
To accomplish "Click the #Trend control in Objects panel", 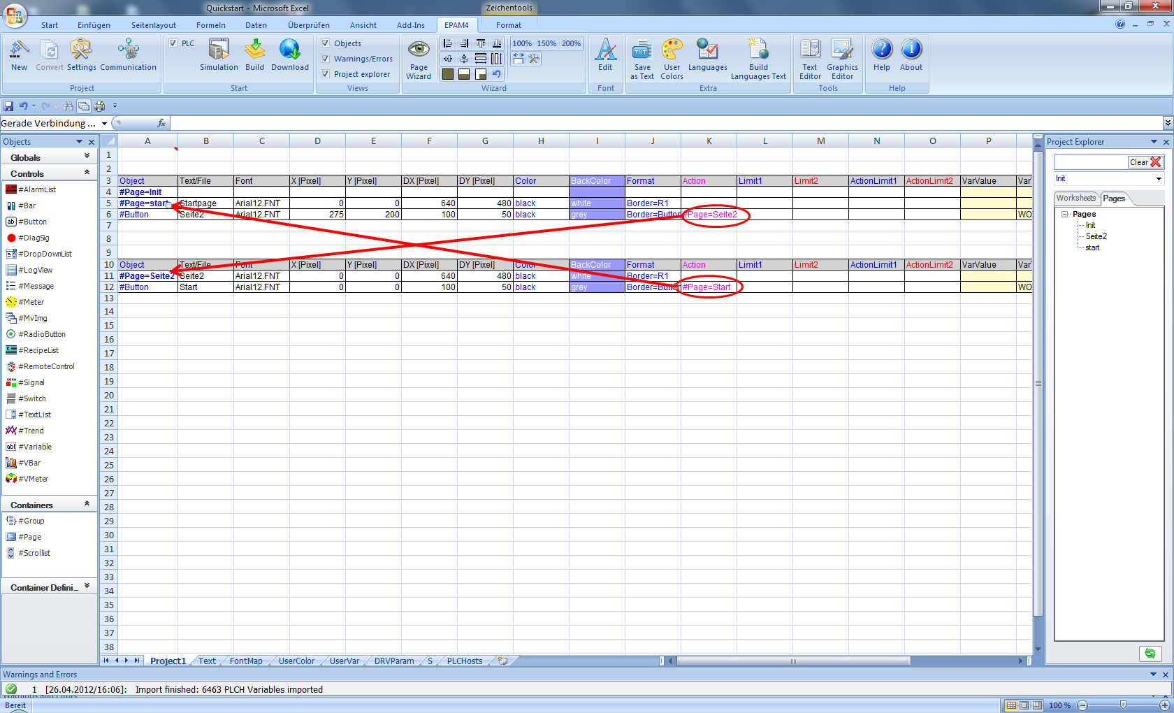I will coord(25,431).
